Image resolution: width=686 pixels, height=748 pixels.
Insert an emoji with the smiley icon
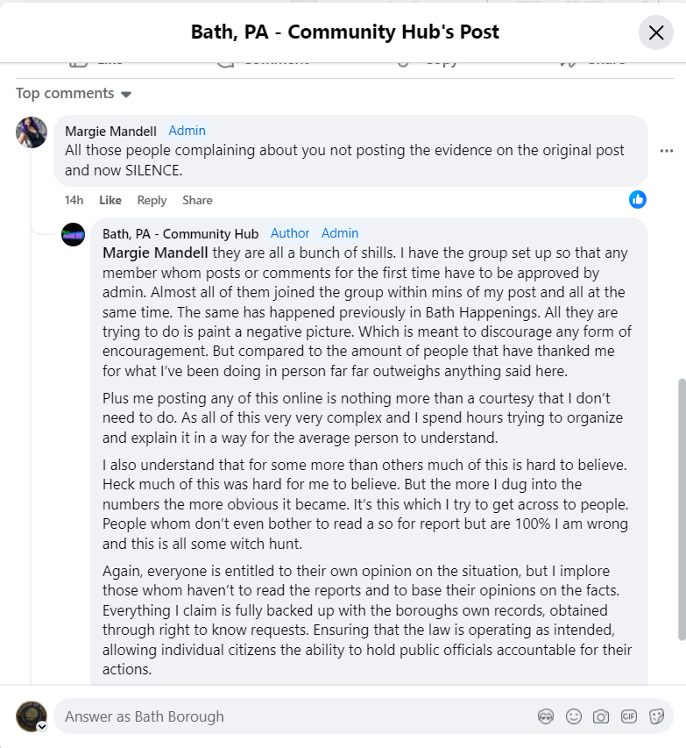[574, 716]
